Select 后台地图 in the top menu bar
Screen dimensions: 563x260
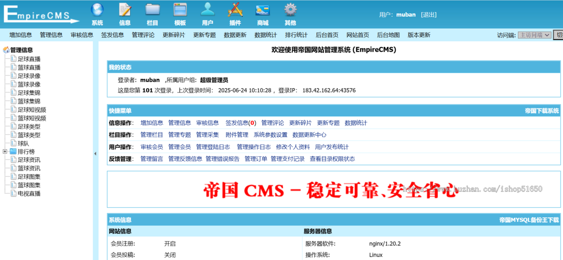[x=388, y=35]
